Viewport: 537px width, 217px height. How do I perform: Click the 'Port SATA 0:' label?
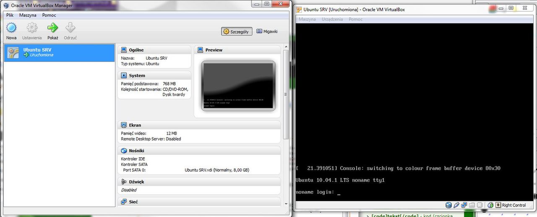pos(134,170)
